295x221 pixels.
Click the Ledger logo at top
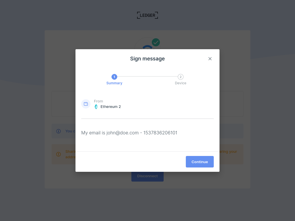point(147,15)
